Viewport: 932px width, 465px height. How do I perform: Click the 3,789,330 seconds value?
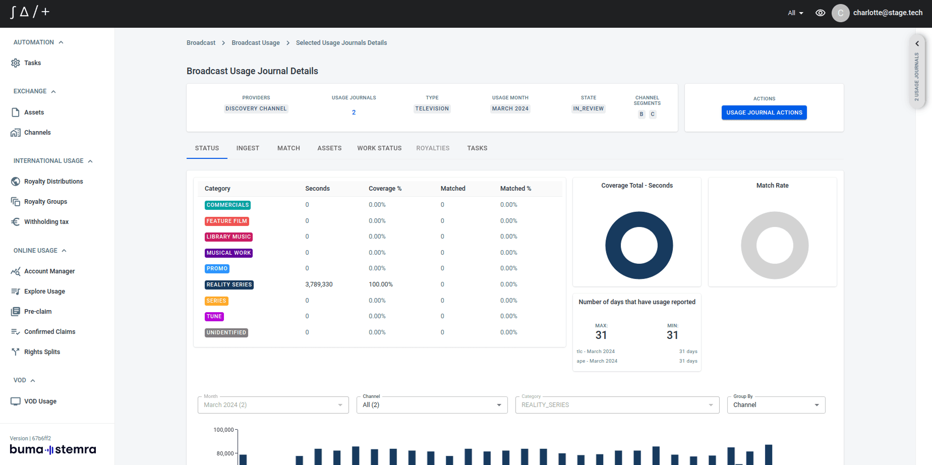click(319, 284)
